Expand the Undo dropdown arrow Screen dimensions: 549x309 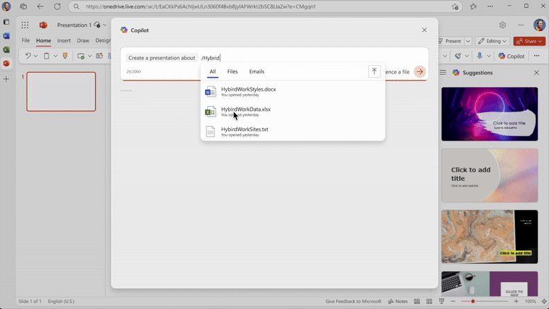point(36,56)
